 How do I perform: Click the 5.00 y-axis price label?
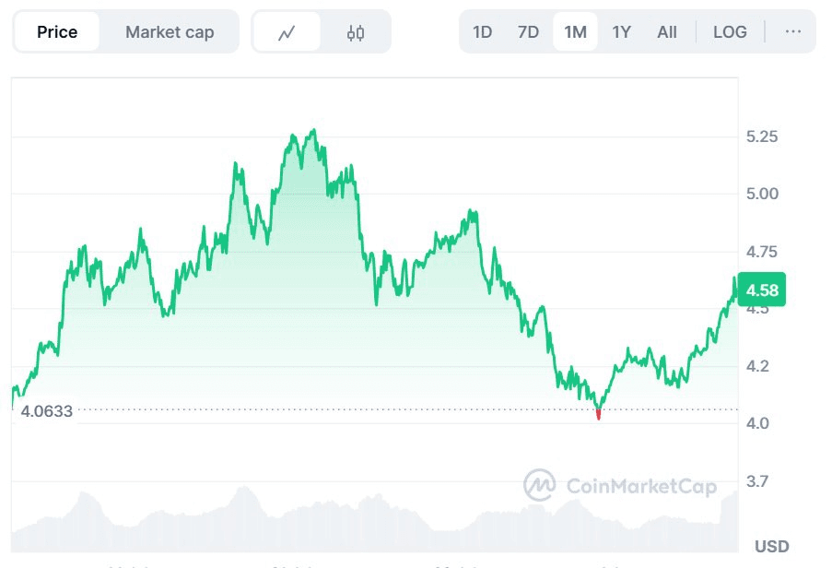pyautogui.click(x=762, y=194)
